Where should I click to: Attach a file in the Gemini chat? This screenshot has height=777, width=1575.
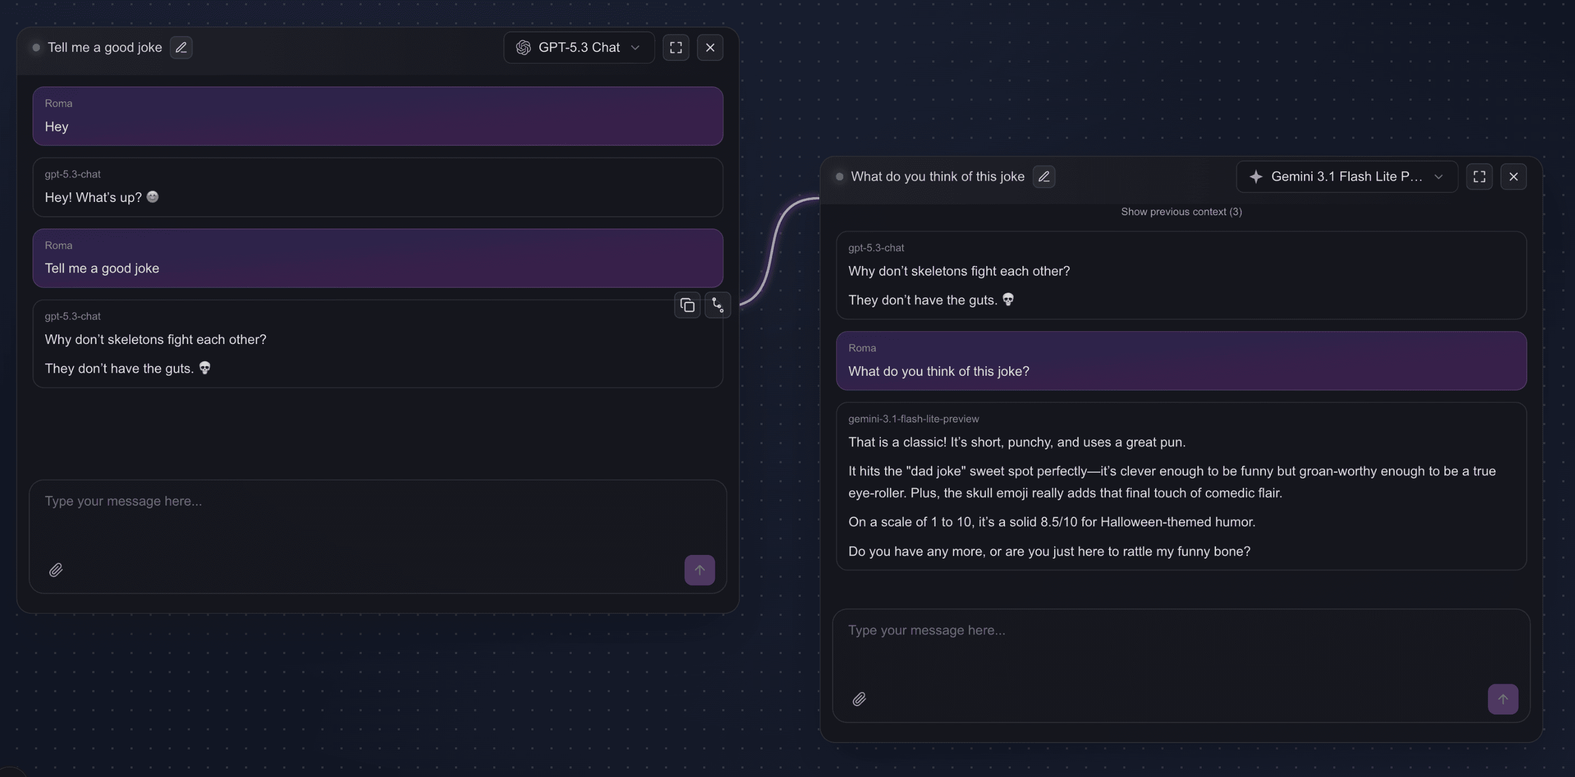tap(859, 699)
